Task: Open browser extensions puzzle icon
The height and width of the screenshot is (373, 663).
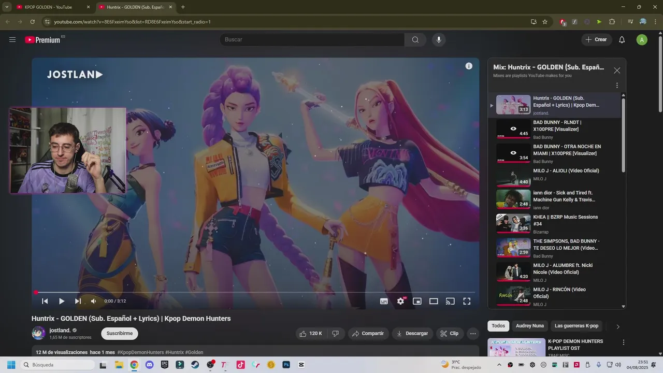Action: coord(612,22)
